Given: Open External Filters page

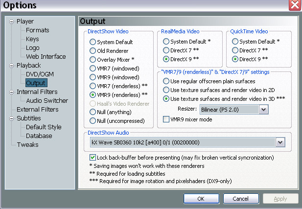Looking at the screenshot, I should coord(37,110).
